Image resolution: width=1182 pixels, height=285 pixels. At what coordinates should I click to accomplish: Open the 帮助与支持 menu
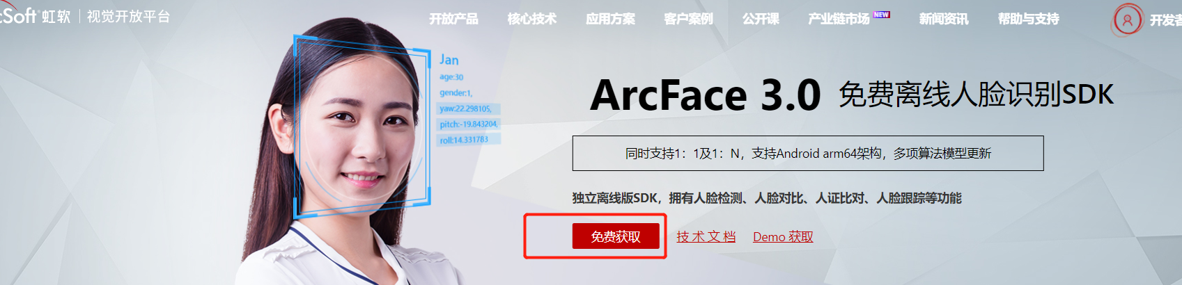point(1029,19)
